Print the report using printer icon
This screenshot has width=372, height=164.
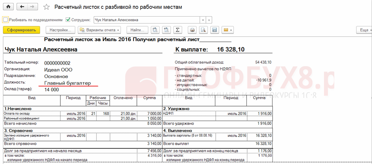[193, 30]
